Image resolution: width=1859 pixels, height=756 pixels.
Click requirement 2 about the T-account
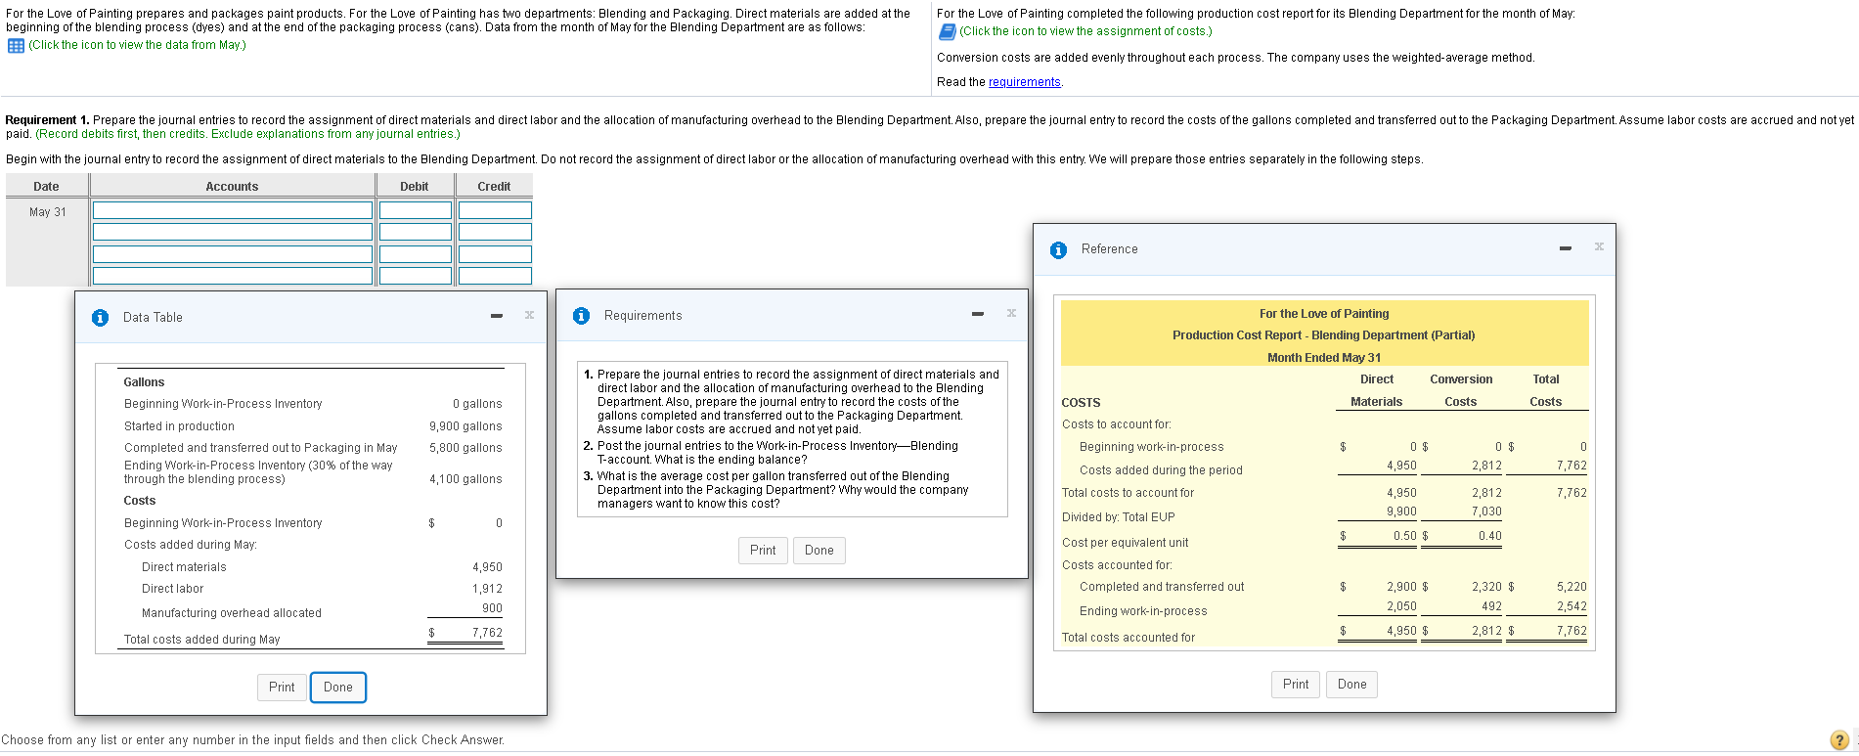pos(778,453)
